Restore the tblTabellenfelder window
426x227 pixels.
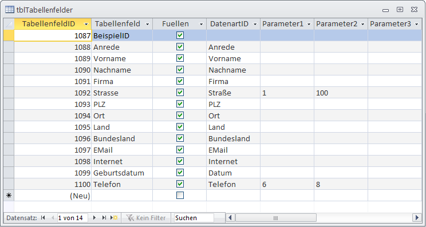point(400,10)
